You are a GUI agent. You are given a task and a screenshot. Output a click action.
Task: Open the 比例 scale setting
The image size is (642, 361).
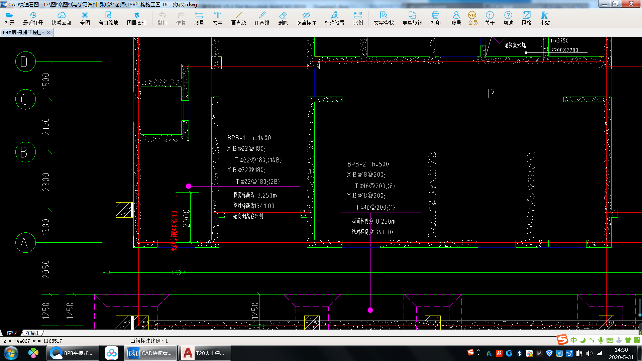click(358, 18)
